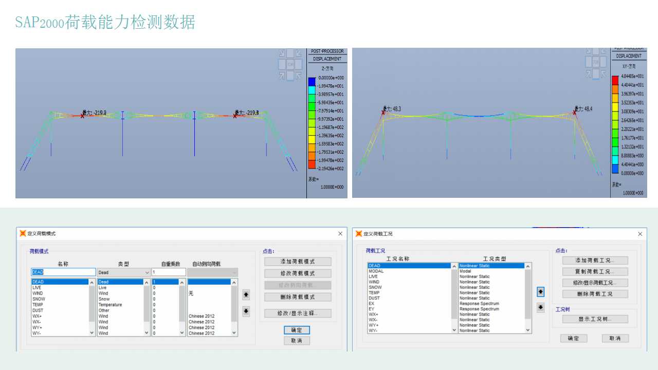Move selected load case down in 定义荷载工况
Screen dimensions: 658x370
(540, 308)
